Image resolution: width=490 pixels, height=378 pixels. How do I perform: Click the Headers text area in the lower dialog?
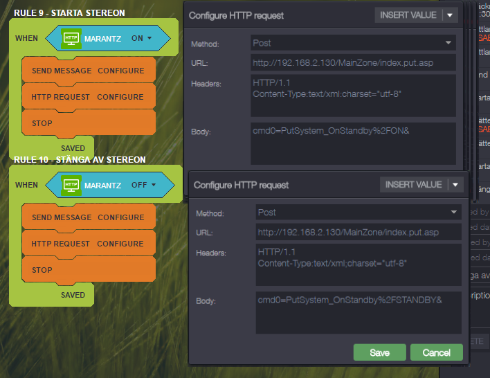(357, 264)
